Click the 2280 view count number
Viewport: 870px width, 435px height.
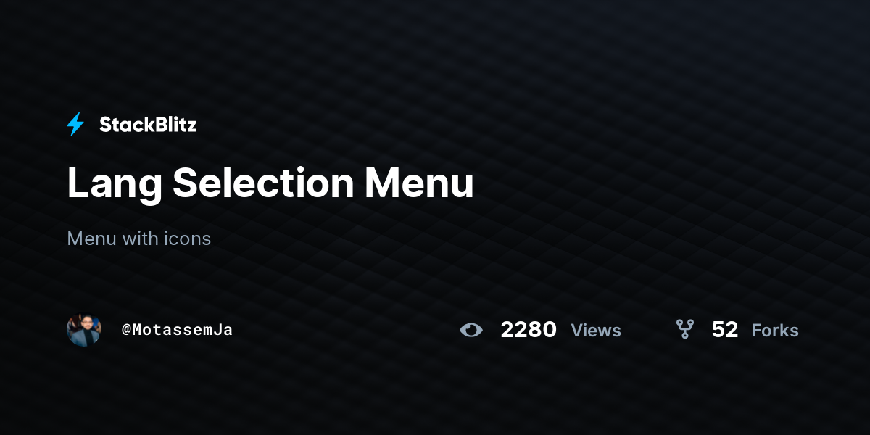529,330
